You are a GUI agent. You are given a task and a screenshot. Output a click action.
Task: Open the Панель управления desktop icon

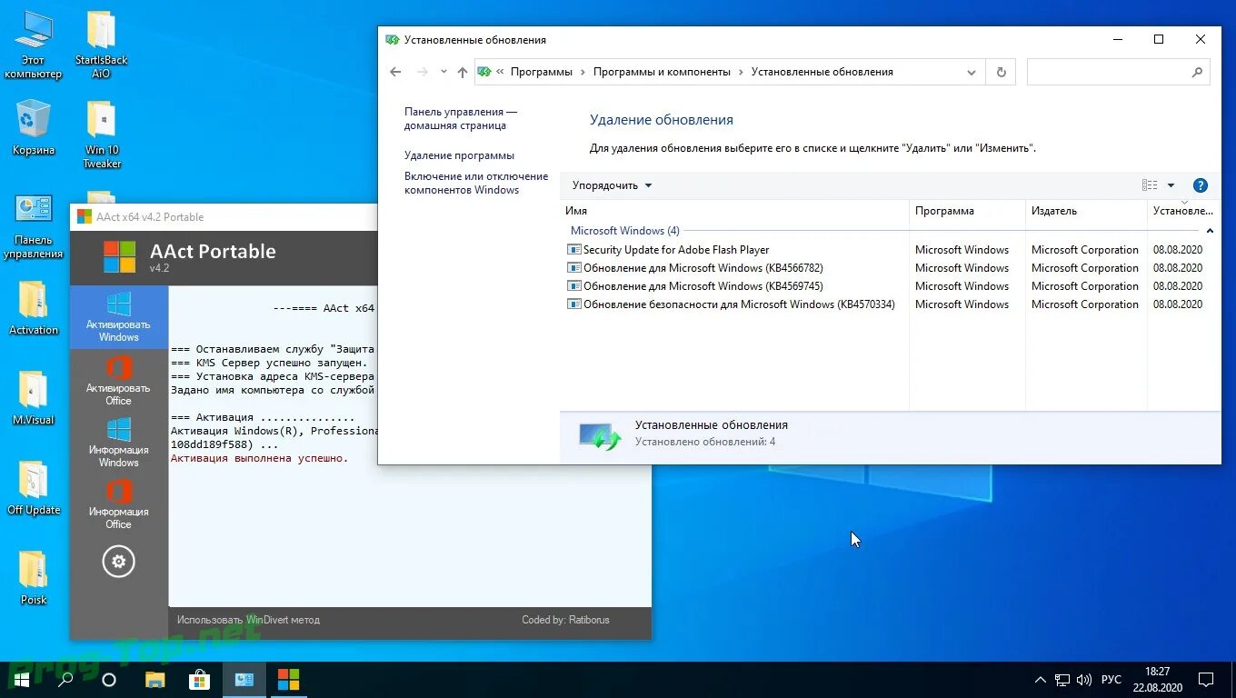34,225
